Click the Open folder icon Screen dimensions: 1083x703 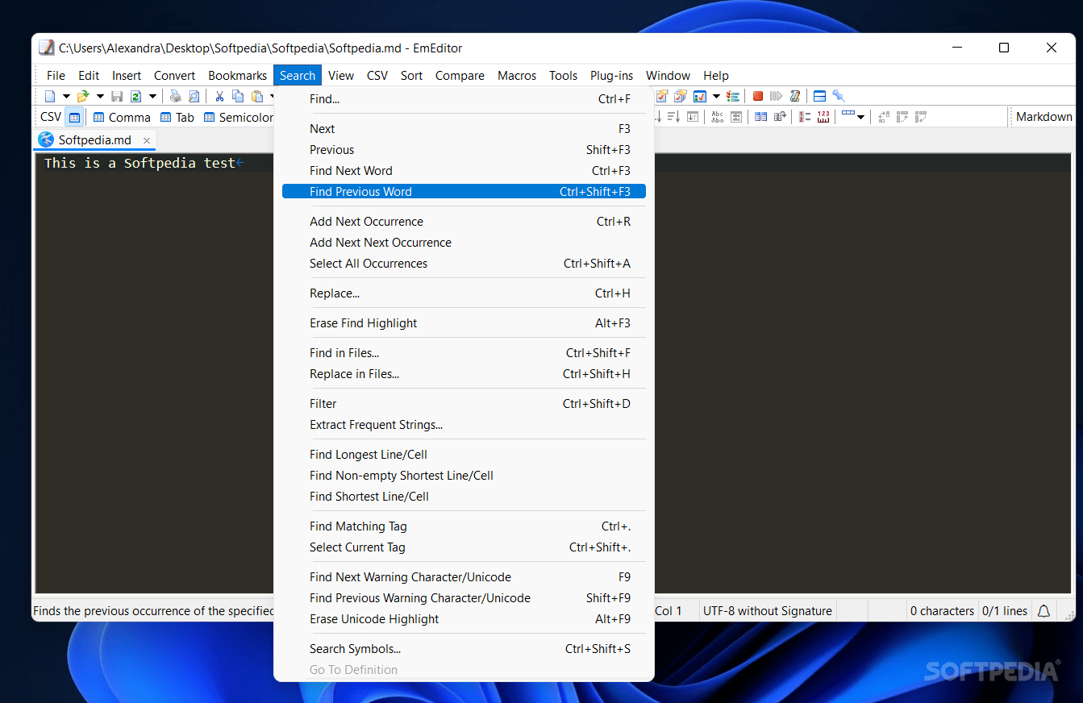click(83, 96)
